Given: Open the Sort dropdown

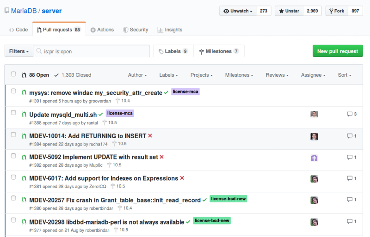Looking at the screenshot, I should (345, 75).
